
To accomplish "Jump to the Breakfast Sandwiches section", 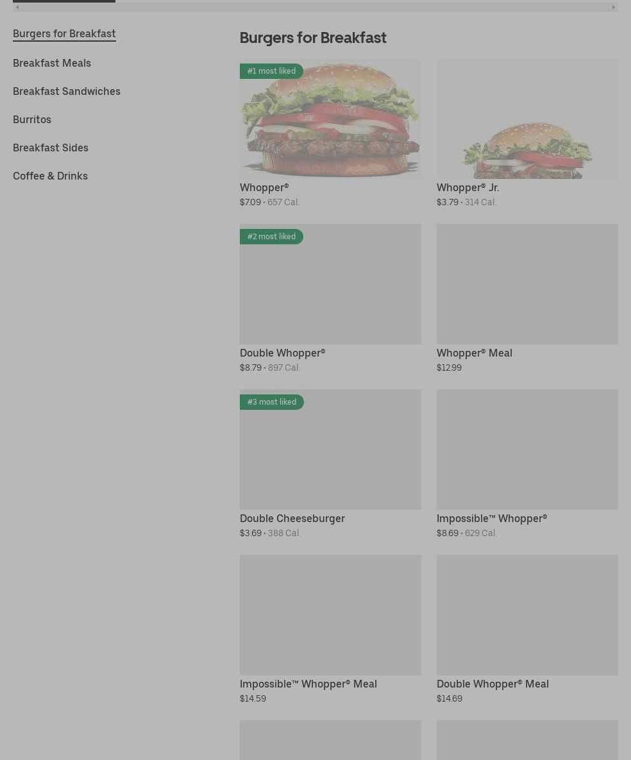I will (x=67, y=91).
